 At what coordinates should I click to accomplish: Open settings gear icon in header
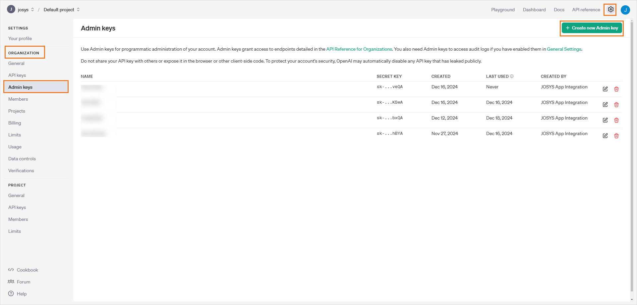[x=610, y=10]
